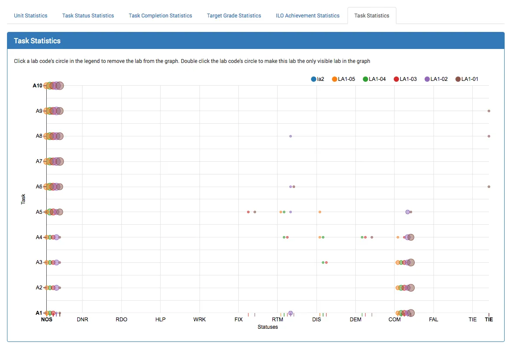The image size is (516, 348).
Task: Click the large brown bubble at A10 NOS
Action: 60,86
